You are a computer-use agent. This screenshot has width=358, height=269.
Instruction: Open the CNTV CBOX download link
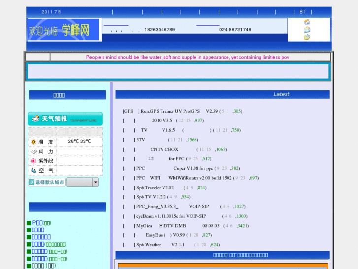(x=164, y=149)
